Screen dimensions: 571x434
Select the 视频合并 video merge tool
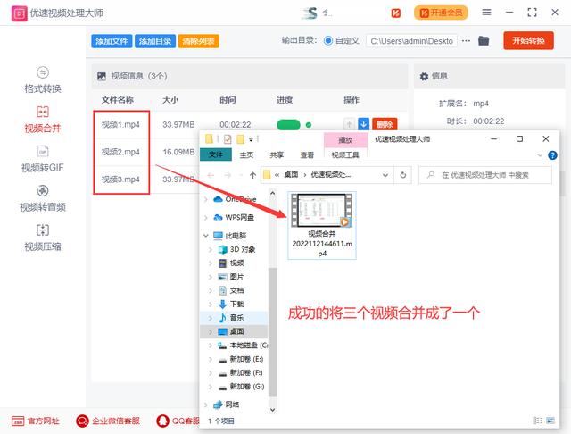[x=43, y=120]
